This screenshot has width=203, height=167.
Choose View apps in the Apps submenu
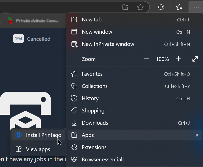[x=38, y=149]
